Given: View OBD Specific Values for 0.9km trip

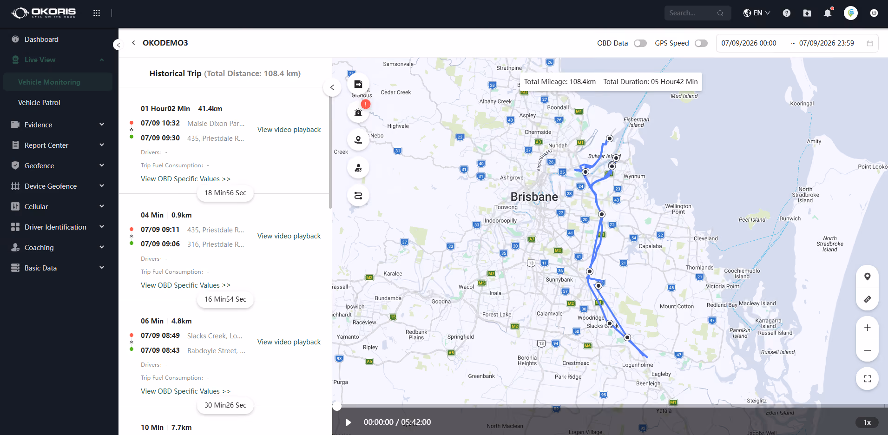Looking at the screenshot, I should coord(185,285).
